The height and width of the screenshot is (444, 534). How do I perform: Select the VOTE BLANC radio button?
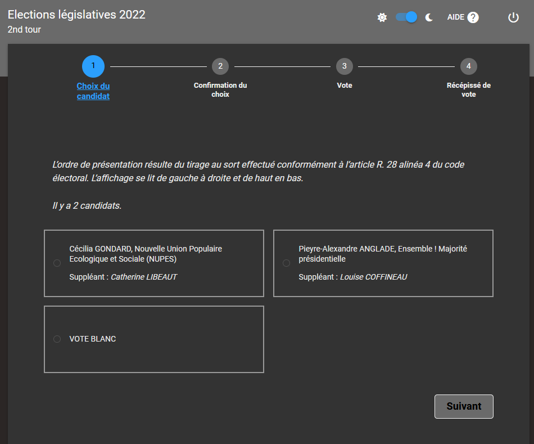tap(57, 339)
